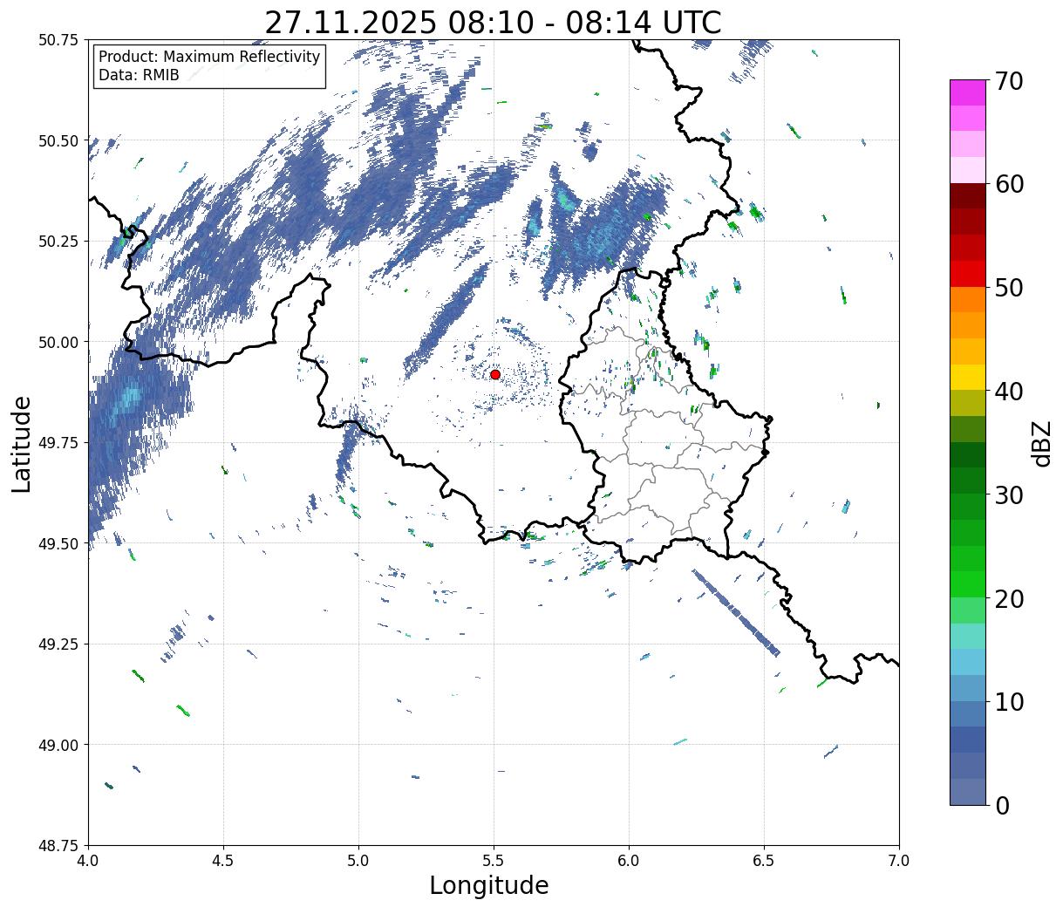Click the latitude tick label 50.75
This screenshot has height=907, width=1063.
[x=58, y=40]
